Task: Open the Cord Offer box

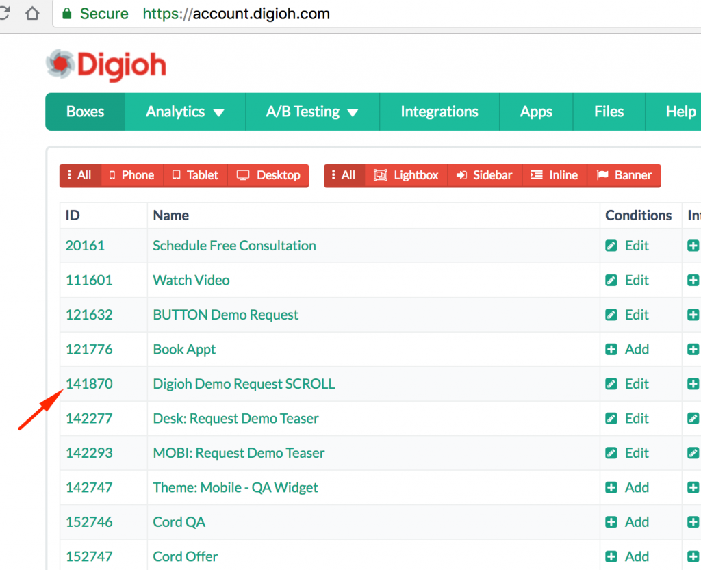Action: (185, 556)
